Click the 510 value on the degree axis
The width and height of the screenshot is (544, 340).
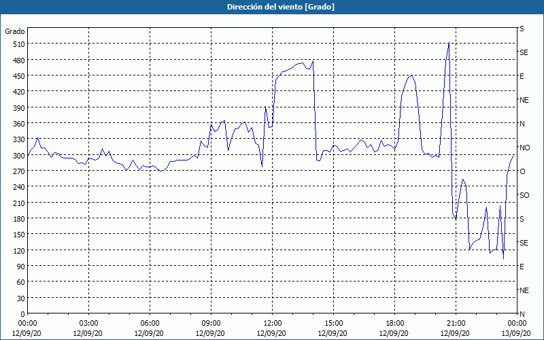[x=19, y=44]
